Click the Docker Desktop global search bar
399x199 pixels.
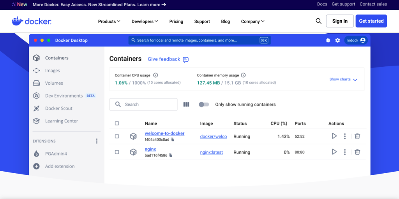(199, 40)
